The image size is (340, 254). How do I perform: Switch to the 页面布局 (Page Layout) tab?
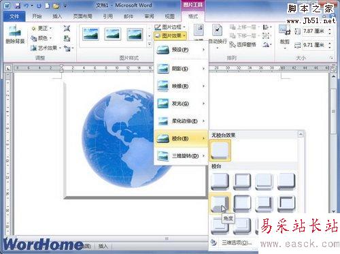[x=82, y=16]
